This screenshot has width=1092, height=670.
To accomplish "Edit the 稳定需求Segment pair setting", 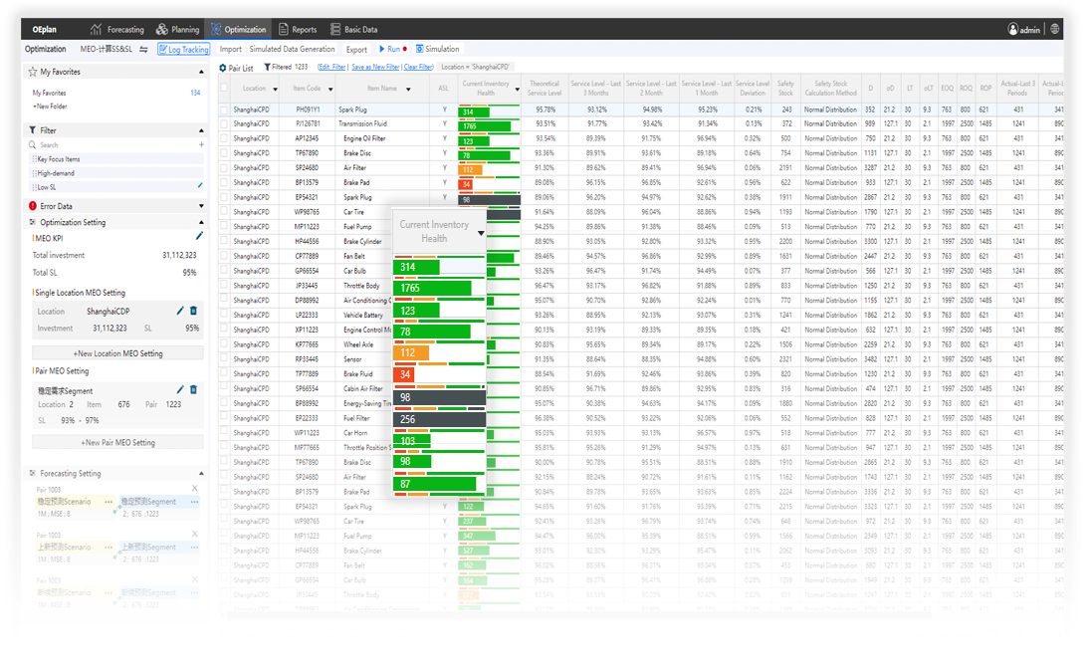I will point(180,390).
